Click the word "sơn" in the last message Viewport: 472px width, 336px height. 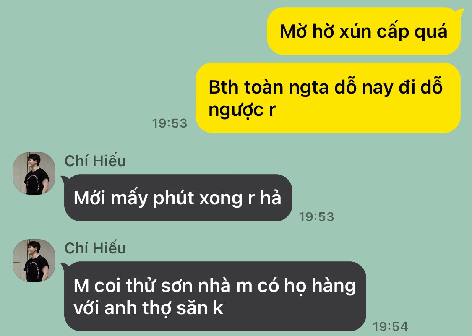[177, 286]
